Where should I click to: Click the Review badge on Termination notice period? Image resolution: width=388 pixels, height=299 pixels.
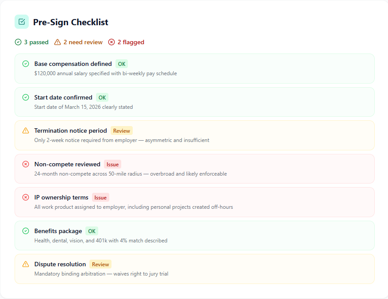tap(122, 131)
